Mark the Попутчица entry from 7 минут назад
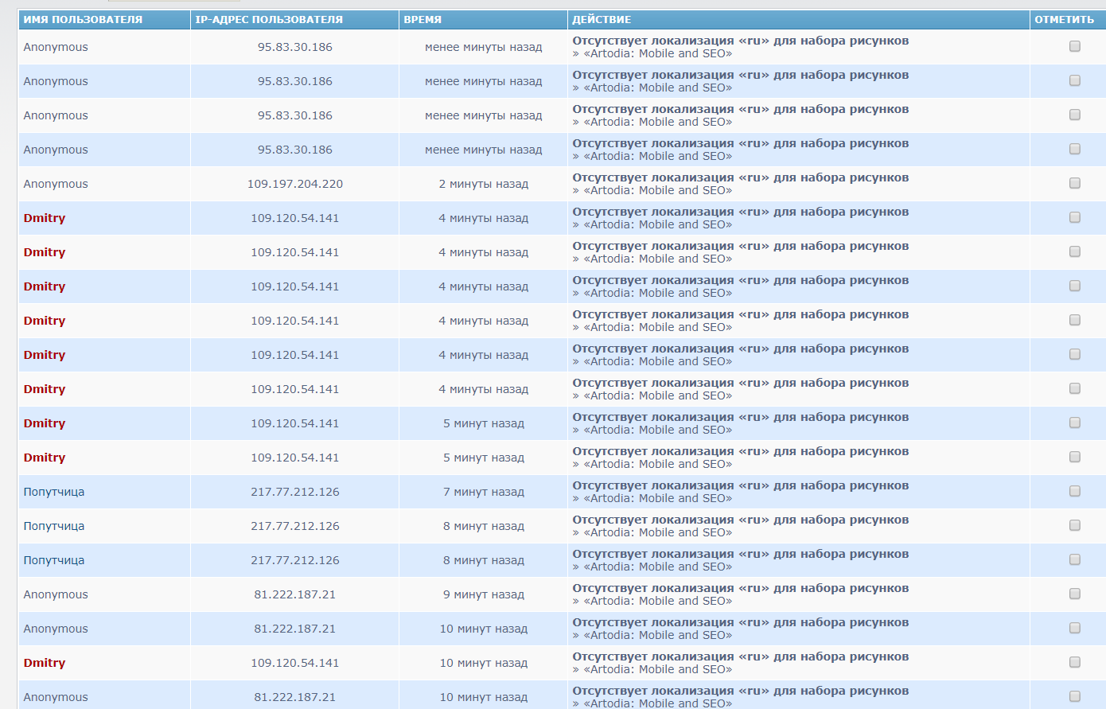The width and height of the screenshot is (1106, 709). coord(1074,491)
